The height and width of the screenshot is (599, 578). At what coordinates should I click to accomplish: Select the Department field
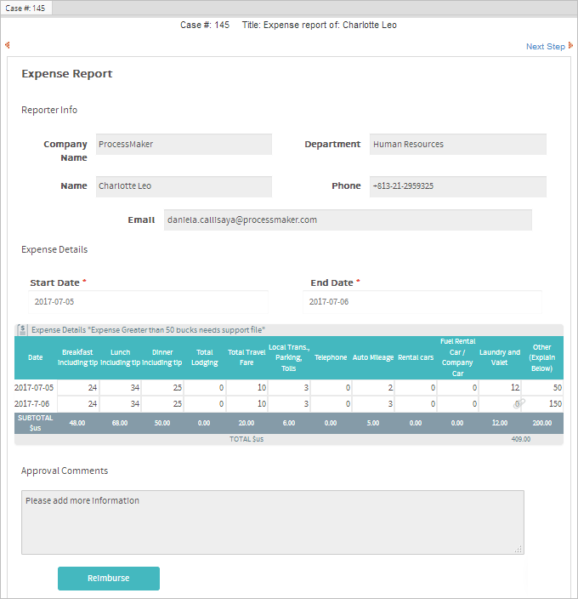[x=458, y=145]
